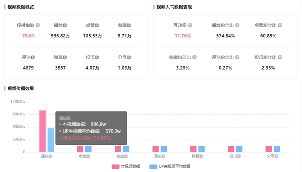This screenshot has width=302, height=172.
Task: Click pink 弹幕数 bar in chart
Action: tap(193, 149)
